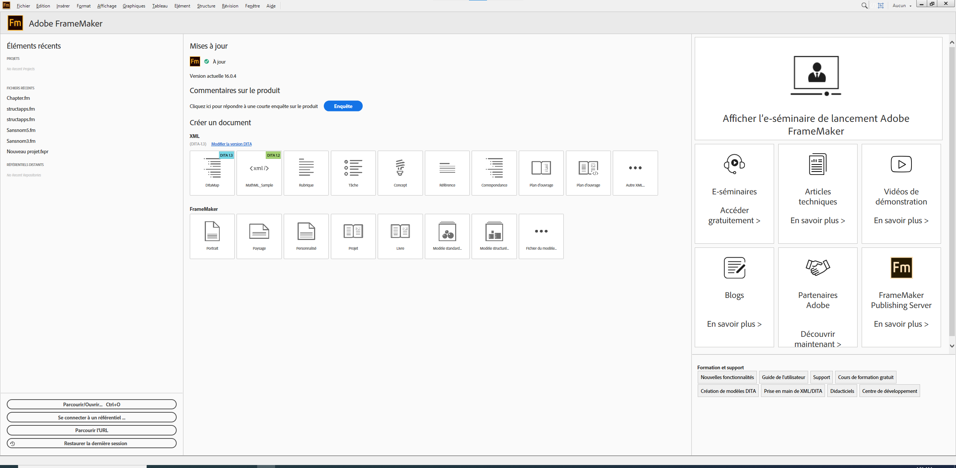956x468 pixels.
Task: Create a new Tâche document
Action: 353,173
